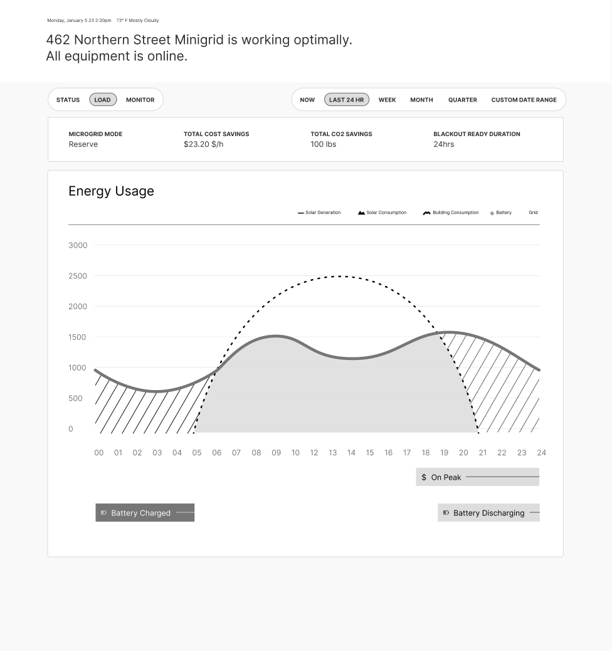Click the Microgrid Mode Reserve value
Screen dimensions: 612x651
83,144
